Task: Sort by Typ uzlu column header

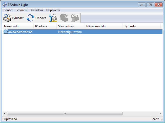Action: (142, 26)
